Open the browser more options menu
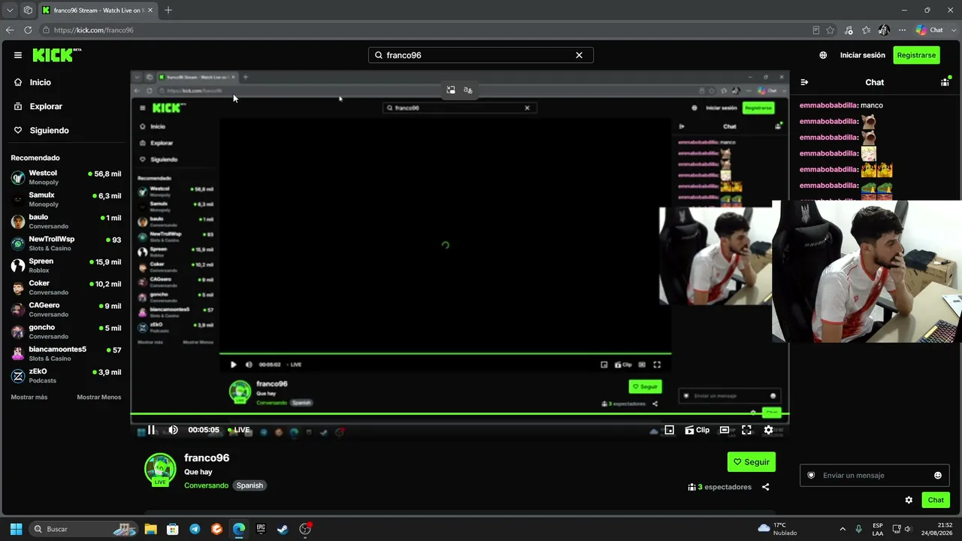The image size is (962, 541). pos(902,30)
